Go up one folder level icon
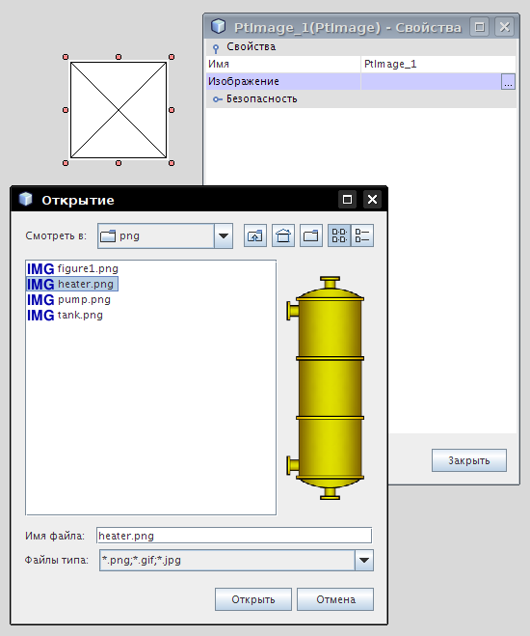530x636 pixels. click(x=255, y=235)
